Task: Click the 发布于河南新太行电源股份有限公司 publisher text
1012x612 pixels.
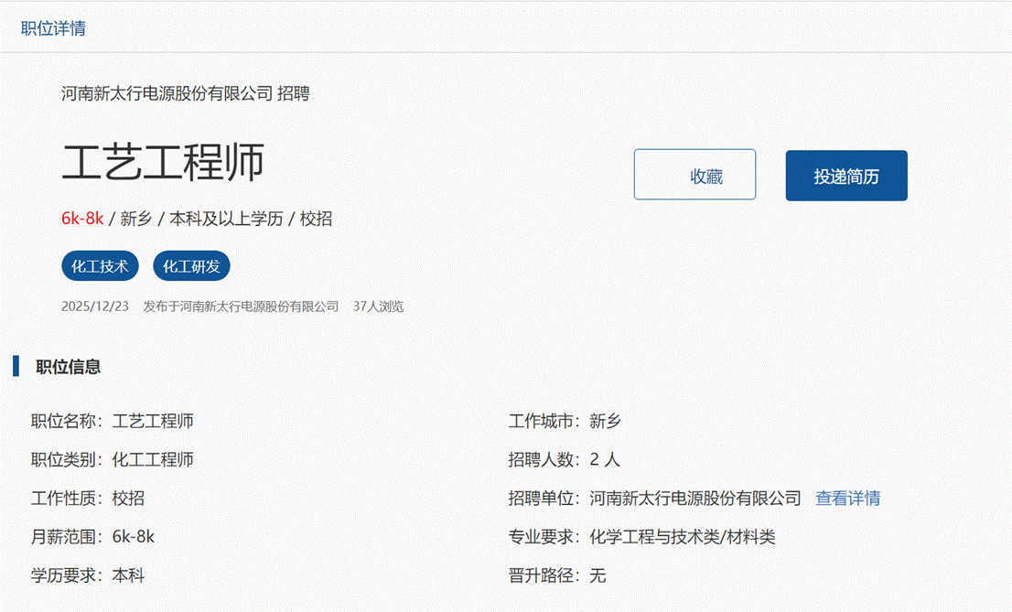Action: point(241,306)
